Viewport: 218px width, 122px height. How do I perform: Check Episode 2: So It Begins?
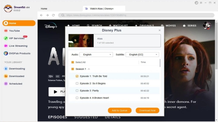point(77,83)
